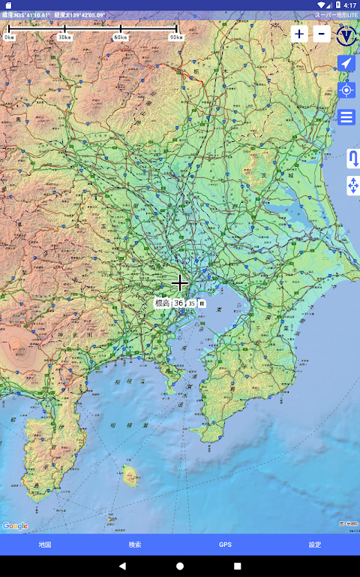The image size is (360, 577).
Task: Tap the 0km scale bar label
Action: tap(9, 38)
